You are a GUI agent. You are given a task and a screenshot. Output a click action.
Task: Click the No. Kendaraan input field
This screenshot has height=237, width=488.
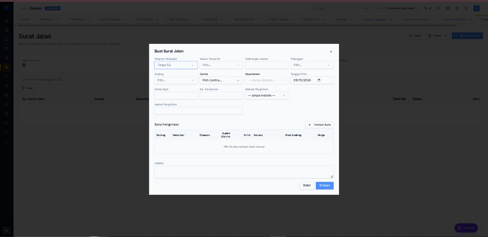pyautogui.click(x=221, y=95)
